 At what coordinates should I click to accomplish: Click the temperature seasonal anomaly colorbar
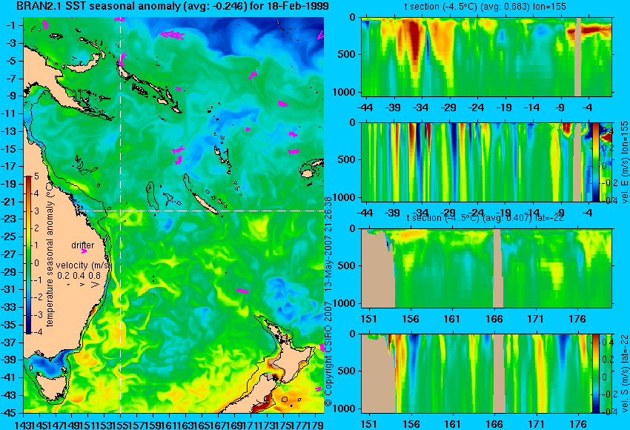[x=29, y=255]
